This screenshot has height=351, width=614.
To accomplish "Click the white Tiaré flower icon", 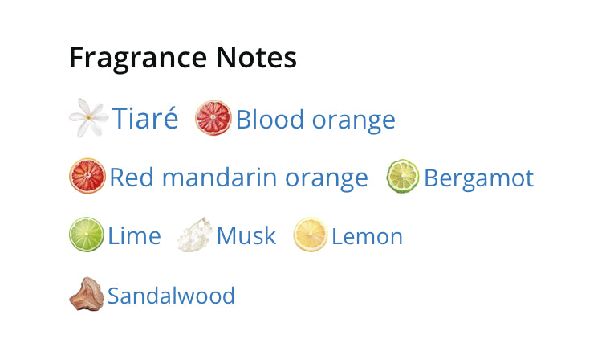I will coord(88,118).
